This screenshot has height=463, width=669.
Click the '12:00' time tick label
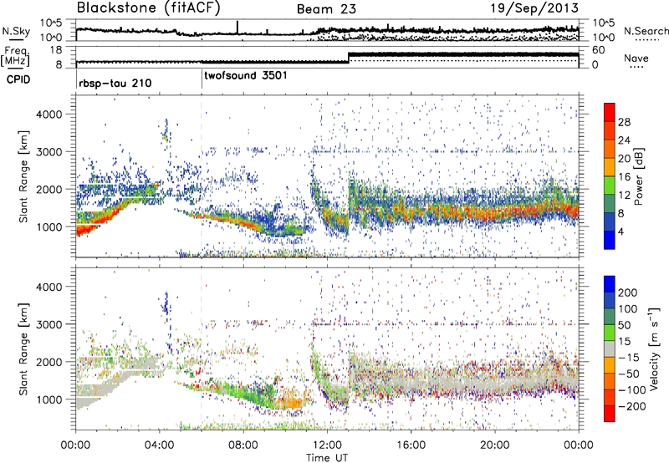[x=327, y=445]
